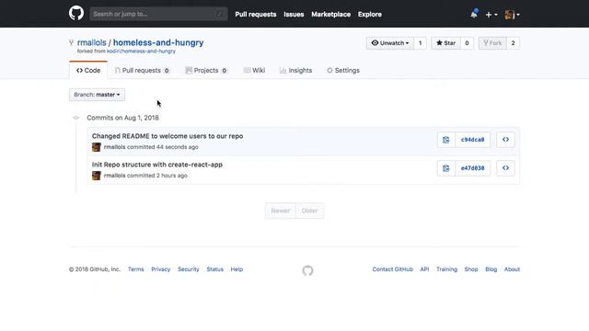Open commit hash e47d038

(472, 168)
